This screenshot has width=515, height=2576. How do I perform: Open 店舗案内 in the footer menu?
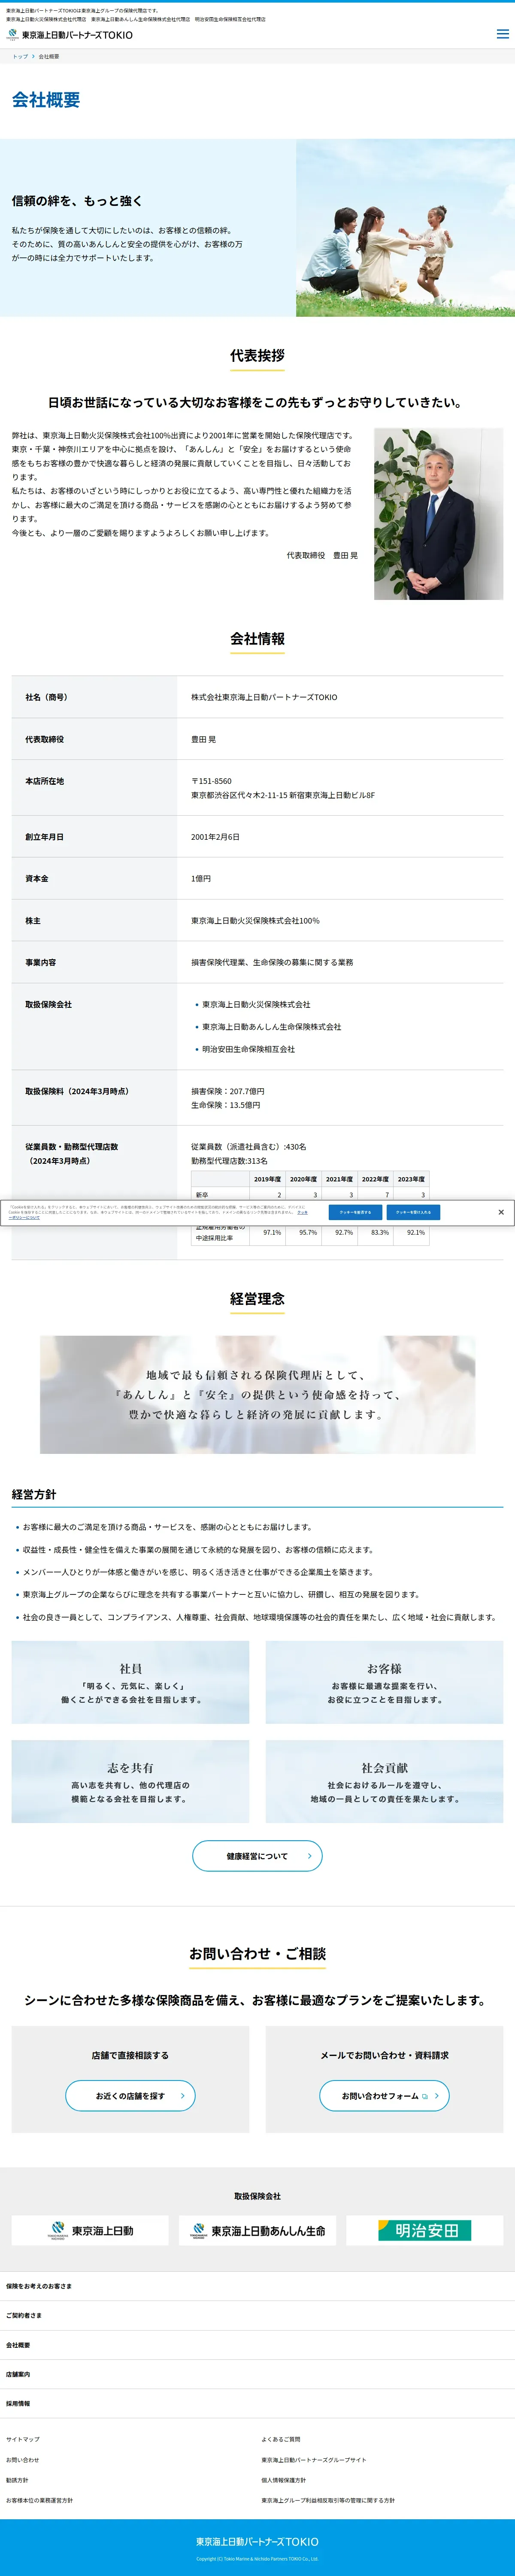point(257,2374)
